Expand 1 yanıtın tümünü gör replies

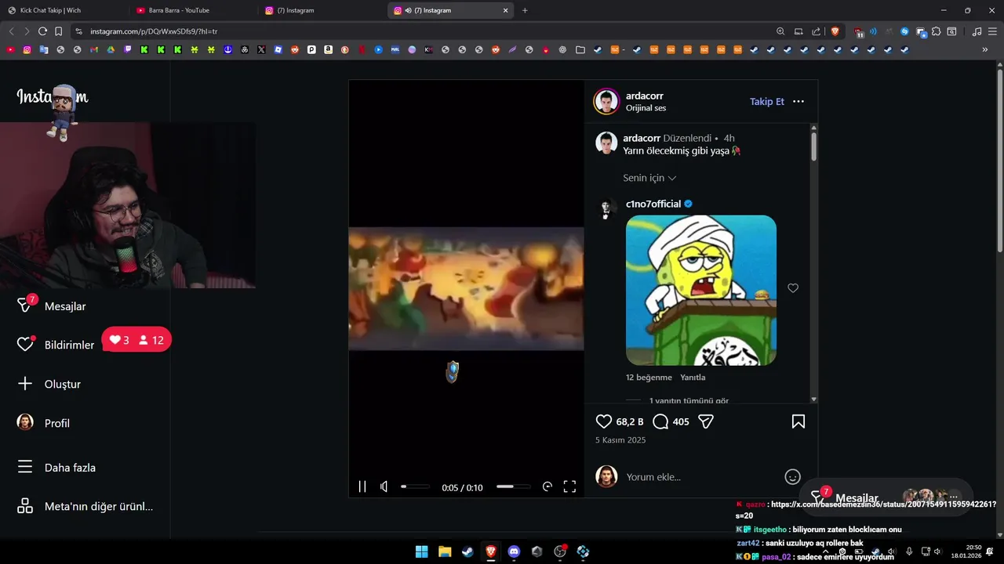(689, 400)
